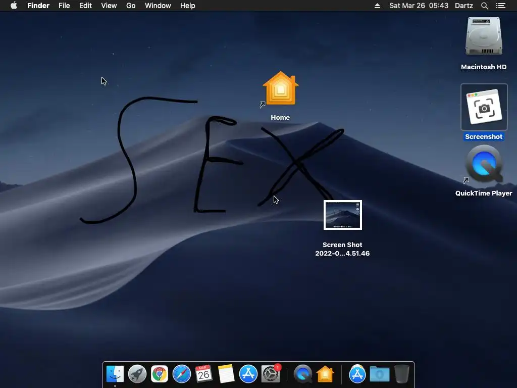Open App Store icon beside Notes in Dock
The image size is (517, 388).
click(248, 374)
